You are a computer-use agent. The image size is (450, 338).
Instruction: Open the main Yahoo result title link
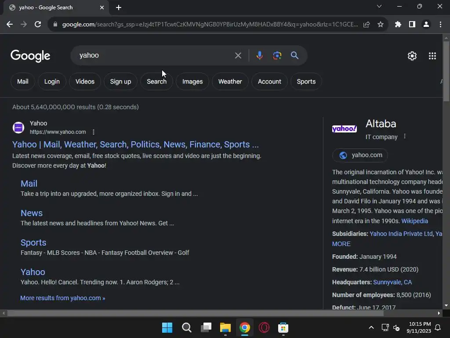click(135, 144)
